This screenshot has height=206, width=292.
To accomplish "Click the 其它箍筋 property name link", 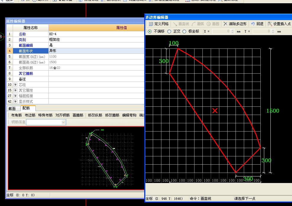I will coord(26,74).
